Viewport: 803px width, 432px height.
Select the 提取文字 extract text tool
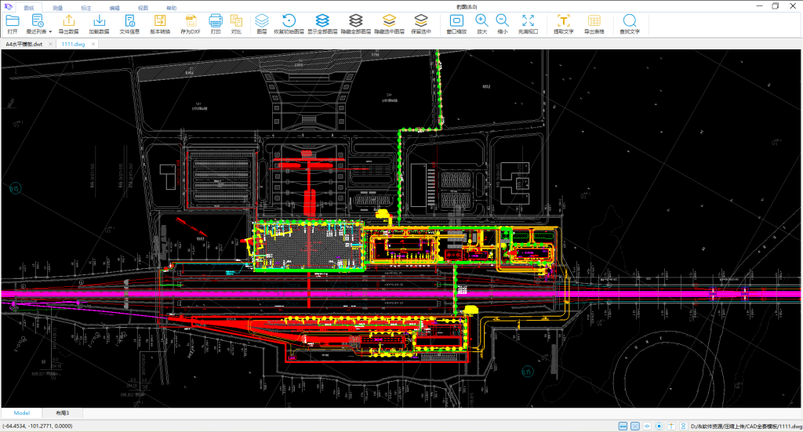tap(563, 21)
